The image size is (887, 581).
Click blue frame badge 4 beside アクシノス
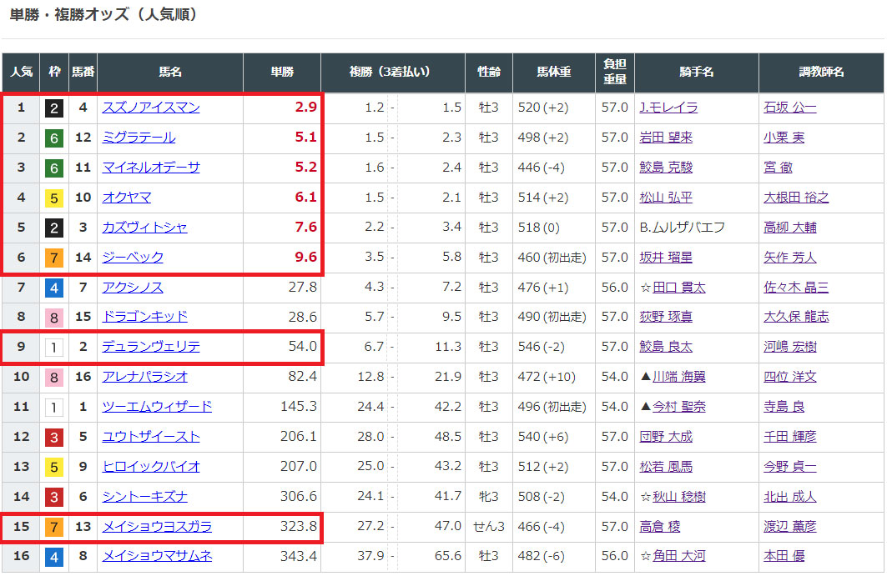[x=54, y=288]
